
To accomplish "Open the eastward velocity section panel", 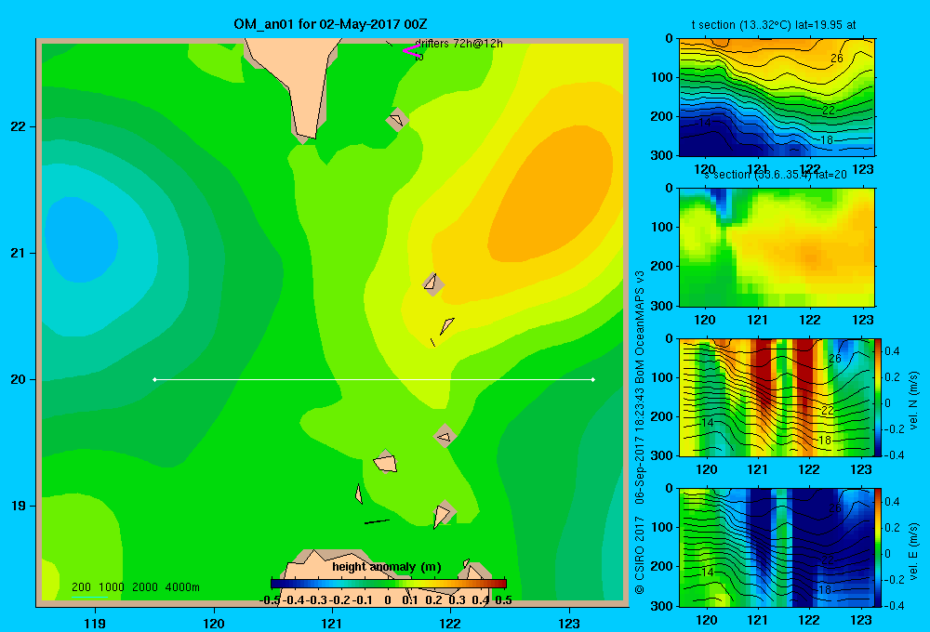I will [x=777, y=547].
